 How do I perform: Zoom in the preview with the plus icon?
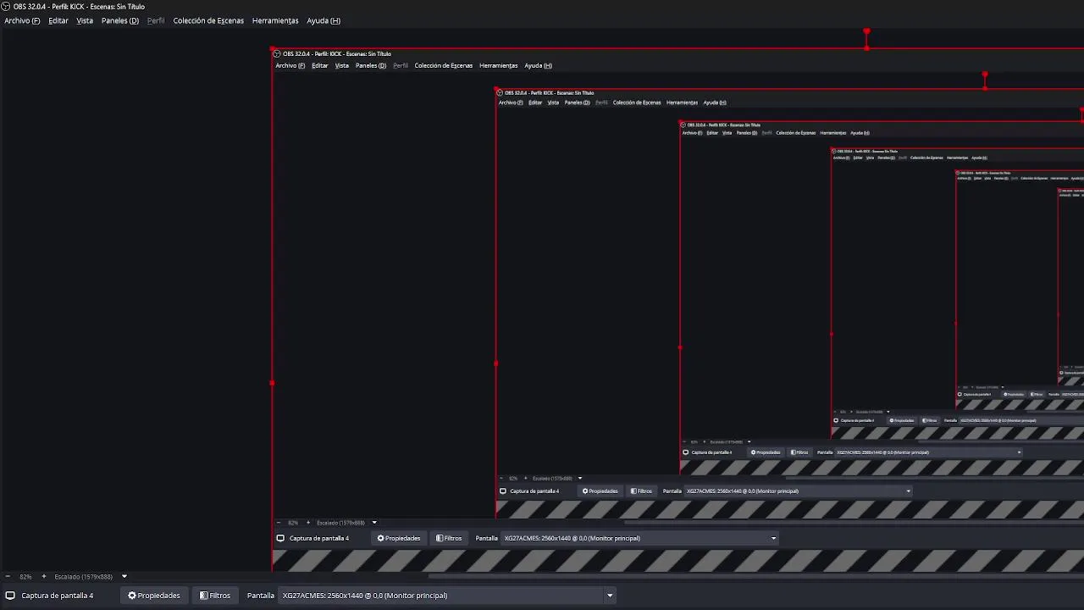(44, 577)
